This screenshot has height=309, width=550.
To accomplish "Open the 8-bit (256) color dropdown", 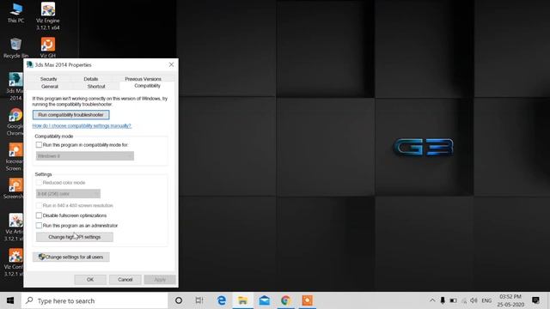I will [68, 193].
